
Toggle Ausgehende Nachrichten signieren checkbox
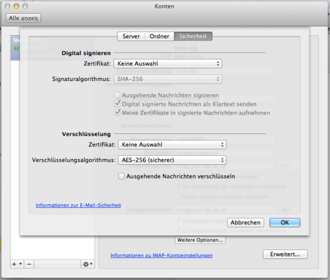tap(117, 95)
